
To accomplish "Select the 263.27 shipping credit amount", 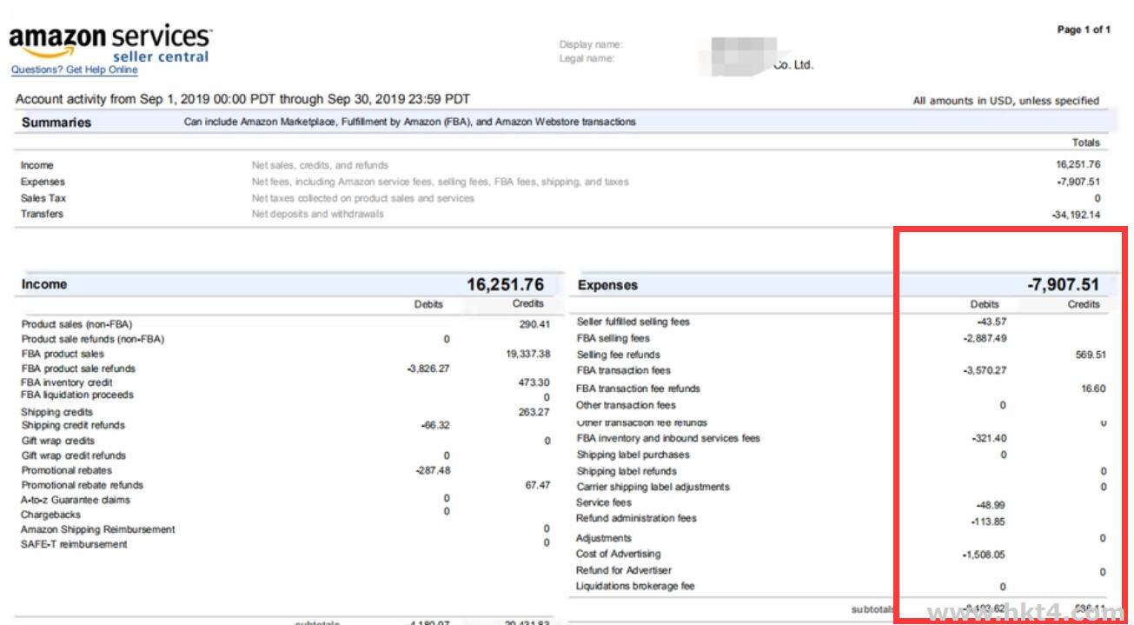I will (x=534, y=412).
